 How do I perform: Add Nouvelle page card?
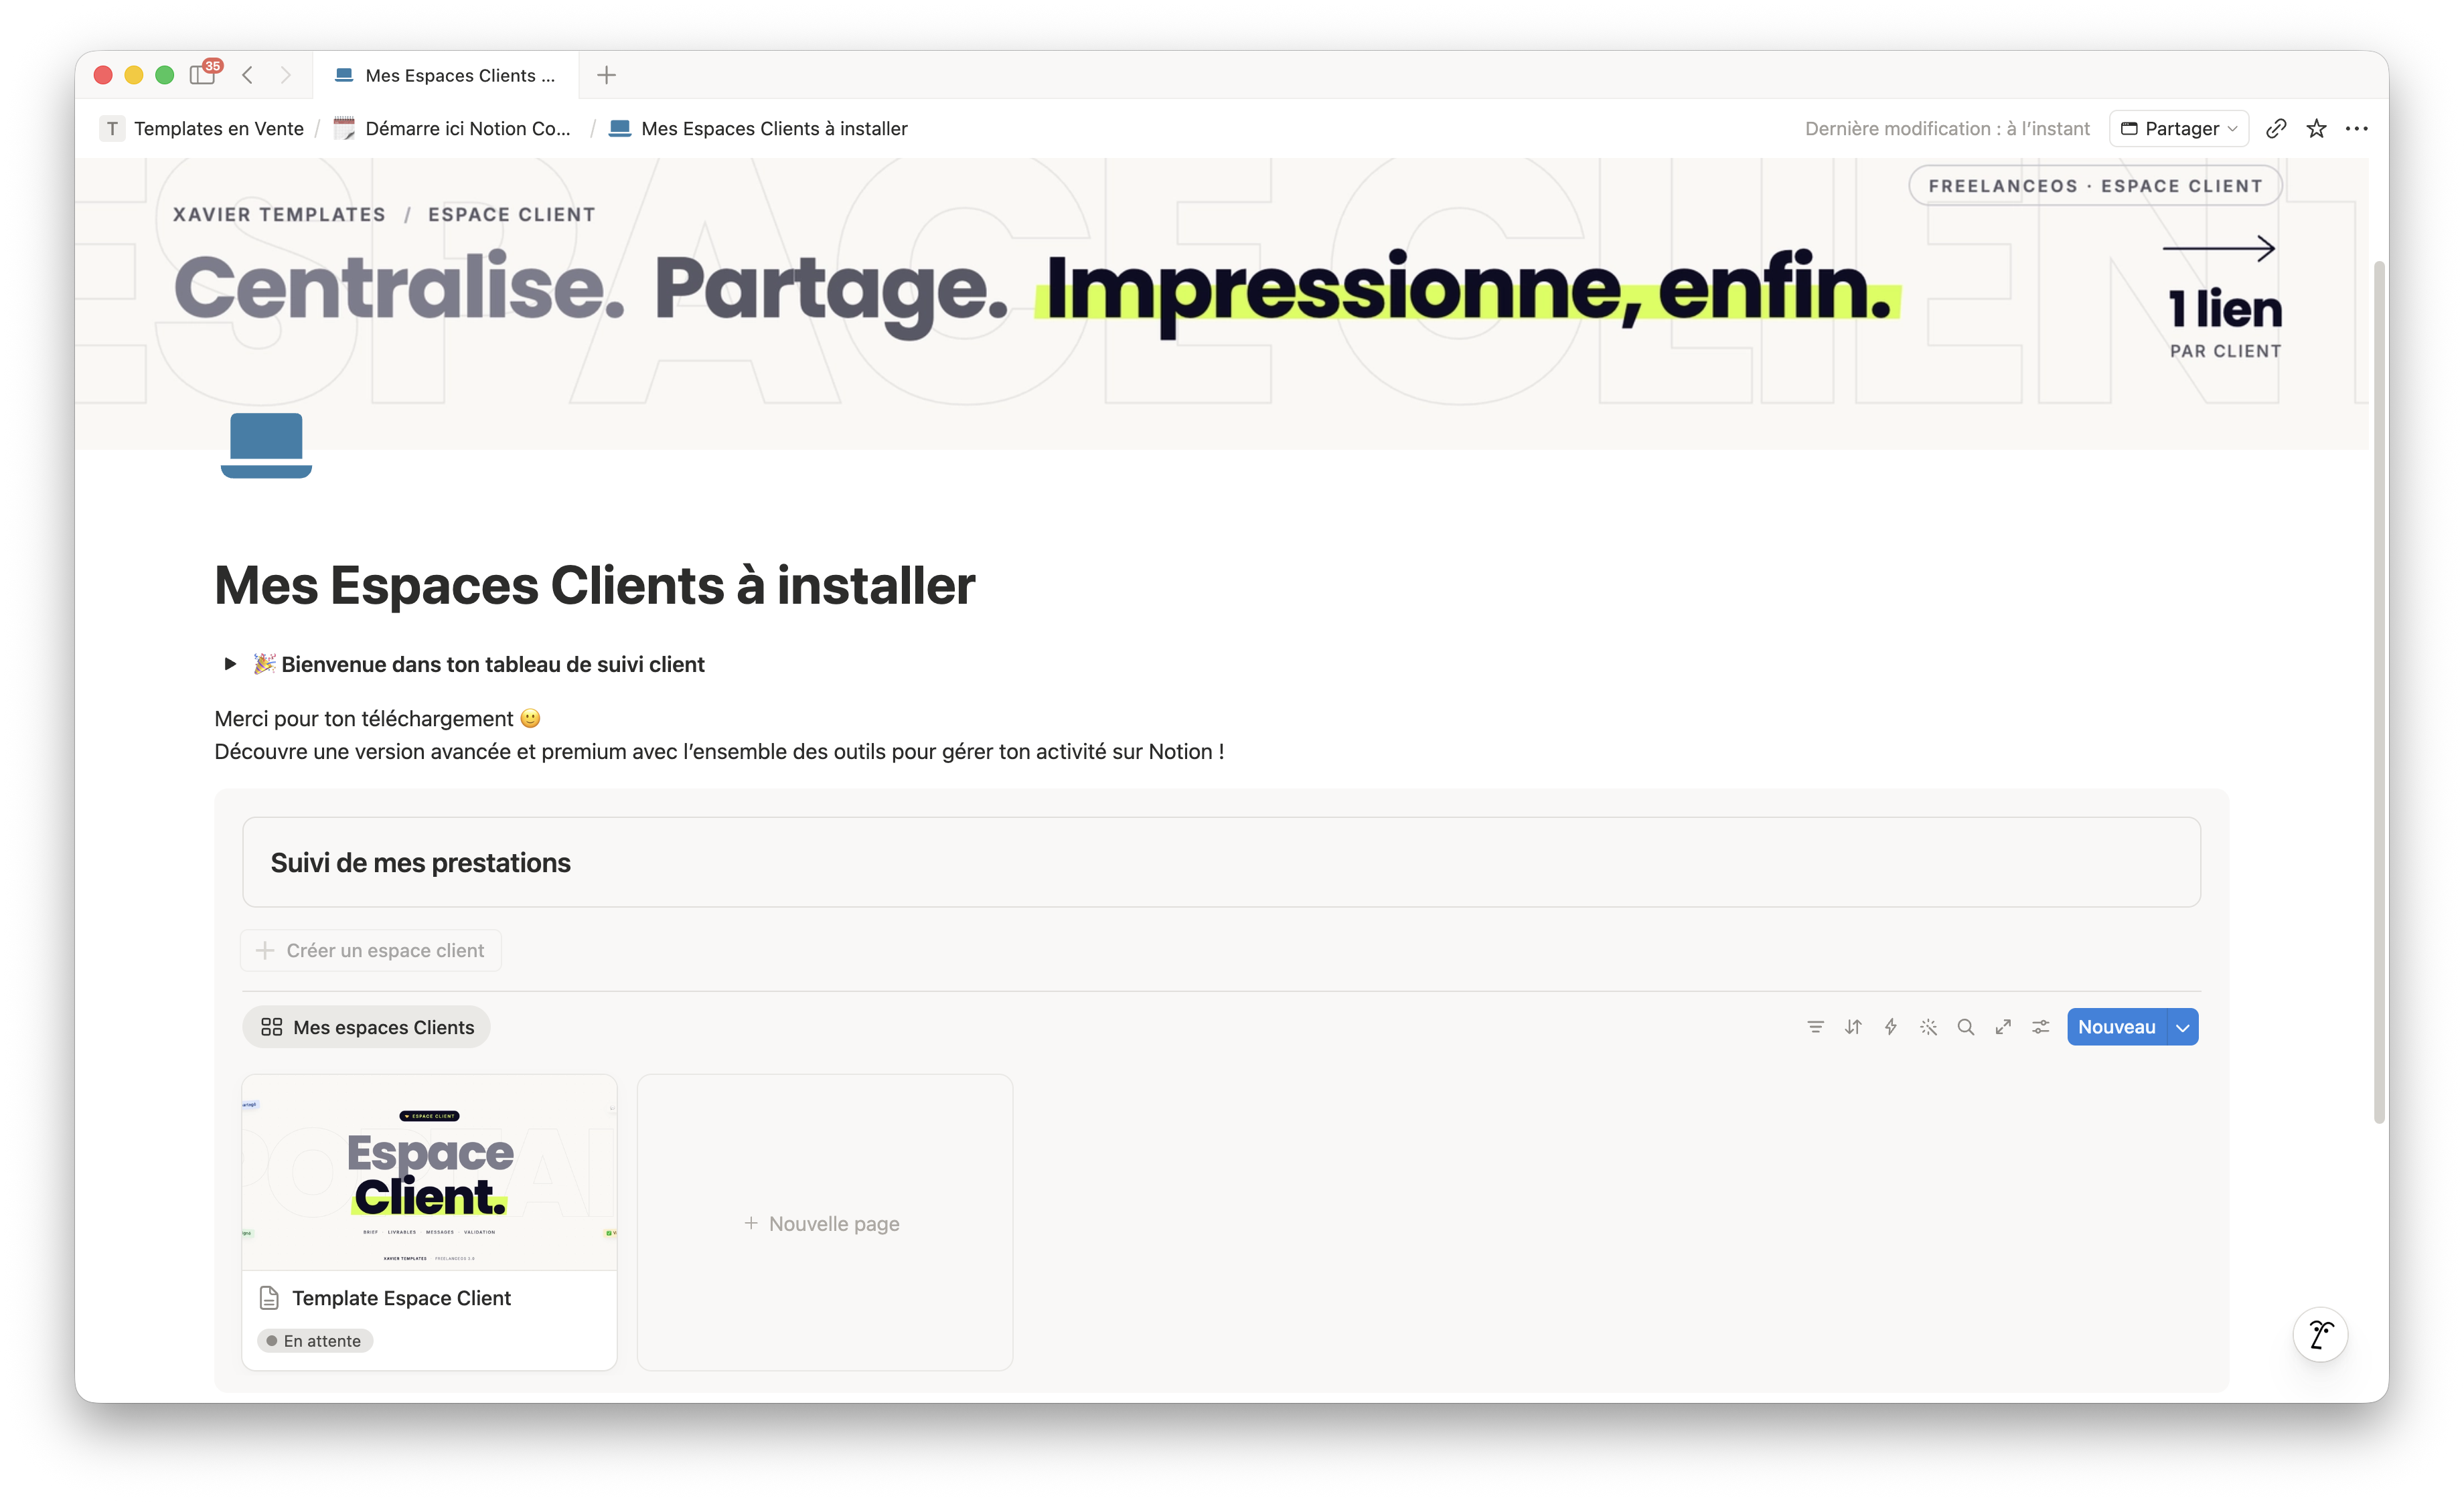[x=825, y=1223]
